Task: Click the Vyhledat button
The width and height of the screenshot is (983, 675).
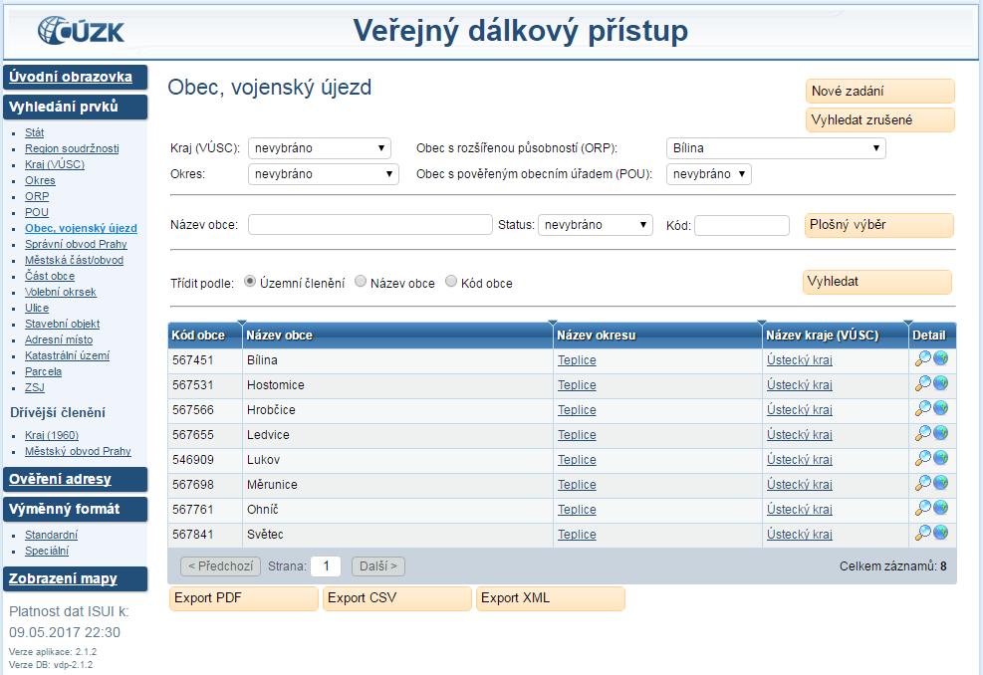Action: pos(877,282)
